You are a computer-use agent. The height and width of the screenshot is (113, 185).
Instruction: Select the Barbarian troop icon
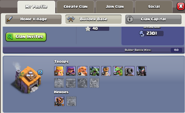point(59,71)
